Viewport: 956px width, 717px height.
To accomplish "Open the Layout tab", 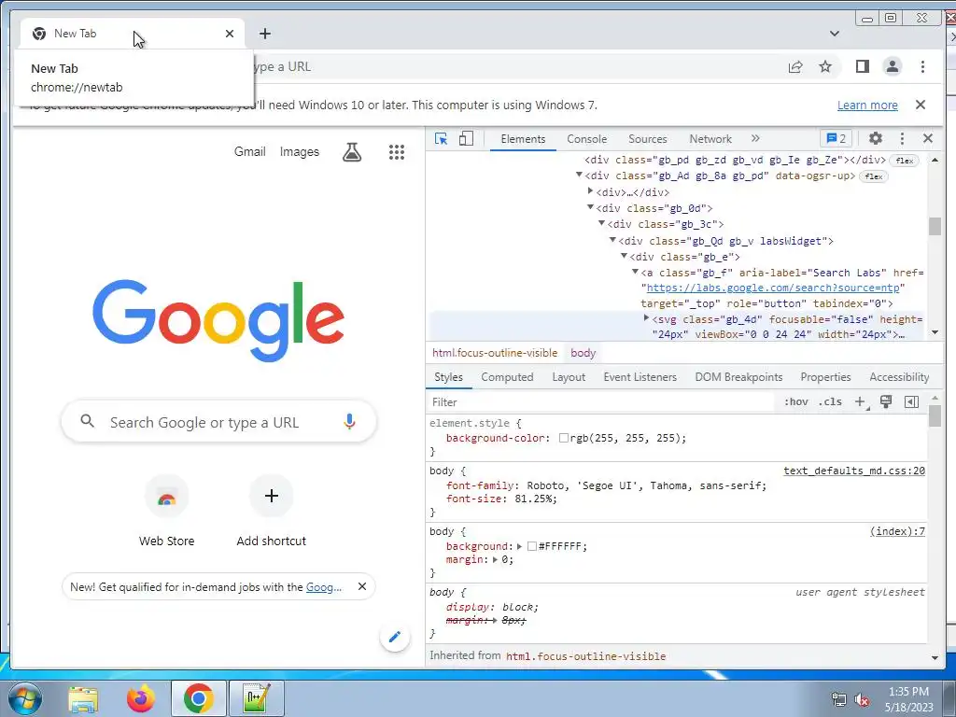I will pos(569,377).
